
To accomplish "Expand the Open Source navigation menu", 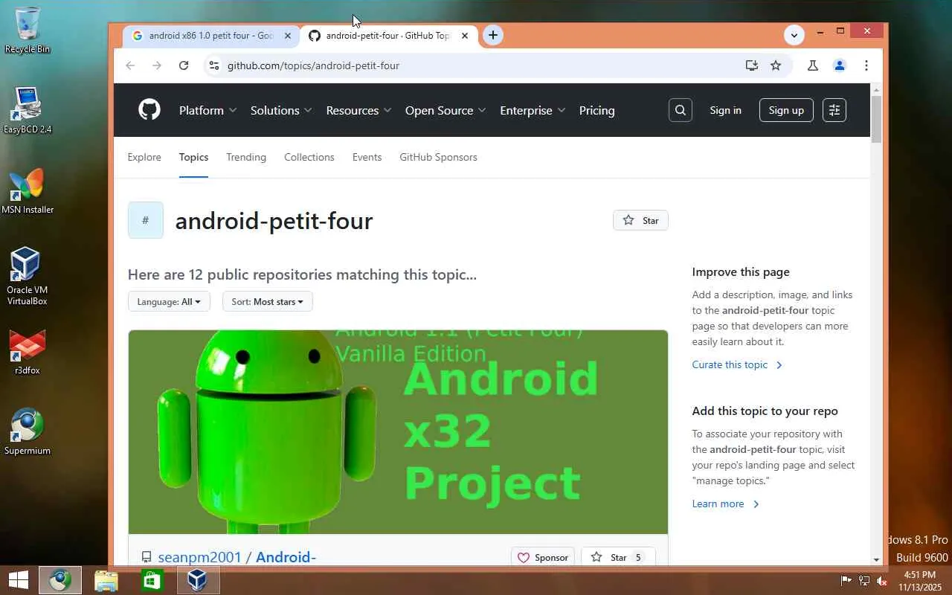I will point(446,110).
